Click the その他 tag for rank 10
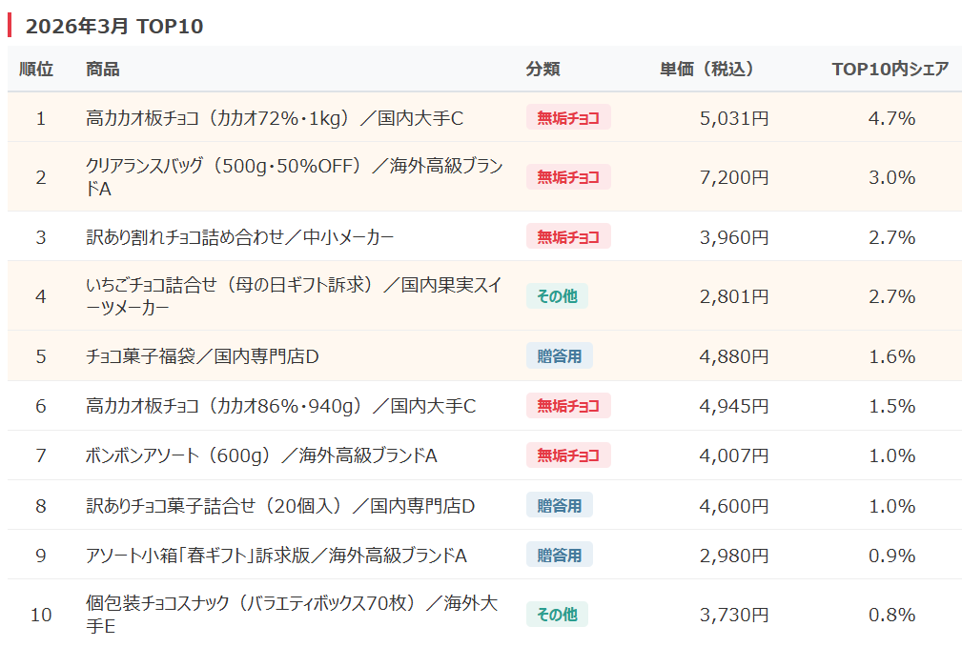The height and width of the screenshot is (647, 962). click(x=556, y=614)
